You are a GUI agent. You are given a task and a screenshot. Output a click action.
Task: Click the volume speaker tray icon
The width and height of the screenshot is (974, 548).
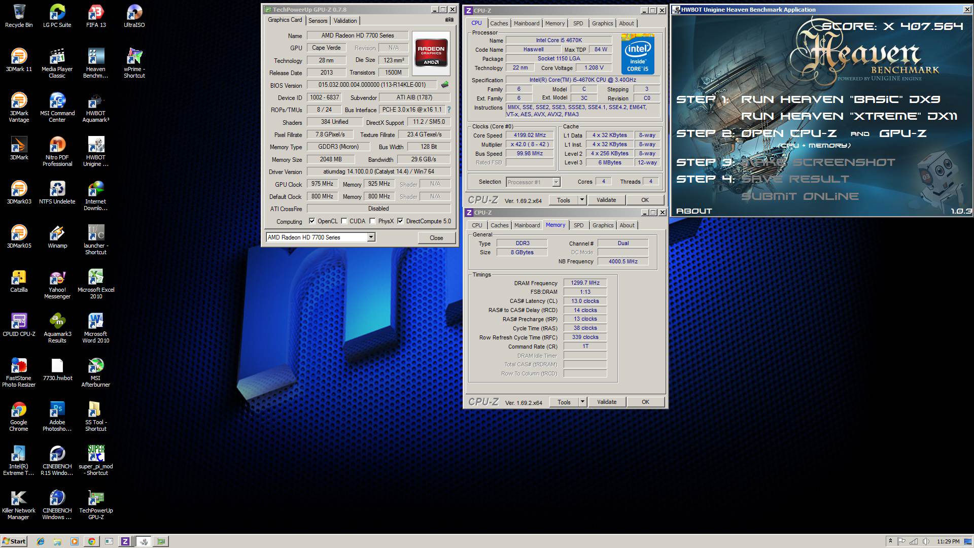926,541
